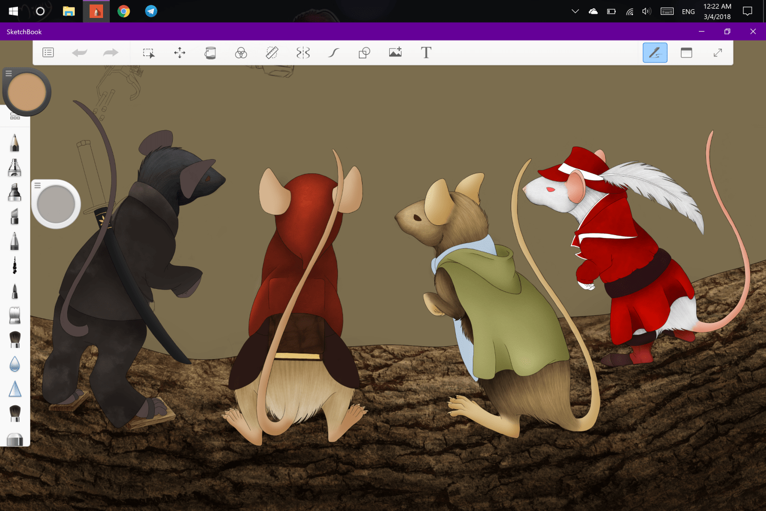The image size is (766, 511).
Task: Click the Add Image icon
Action: pyautogui.click(x=395, y=53)
